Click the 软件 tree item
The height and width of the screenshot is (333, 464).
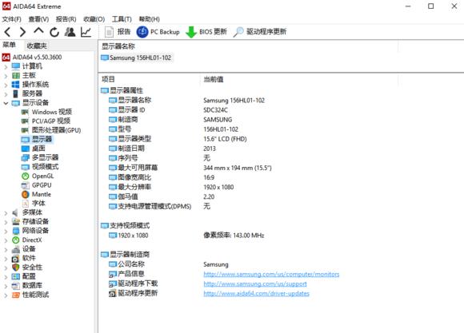pos(23,258)
